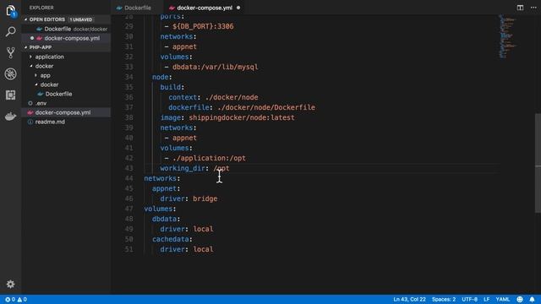Place cursor on 'shippingdocker/node:latest'
Image resolution: width=541 pixels, height=304 pixels.
click(242, 117)
